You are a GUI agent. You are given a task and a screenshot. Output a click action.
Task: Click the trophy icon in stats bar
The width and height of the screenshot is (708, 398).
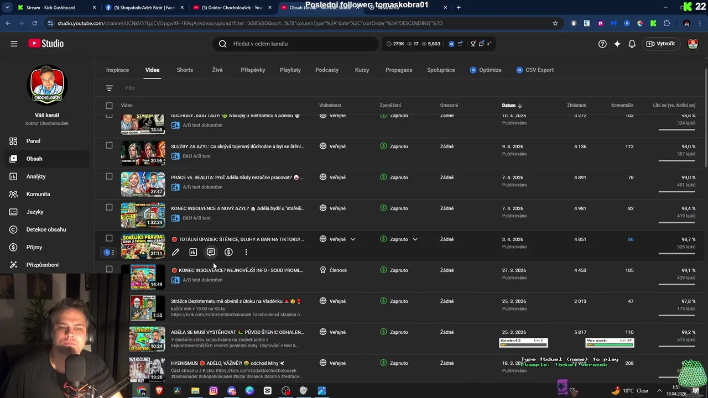click(x=473, y=44)
